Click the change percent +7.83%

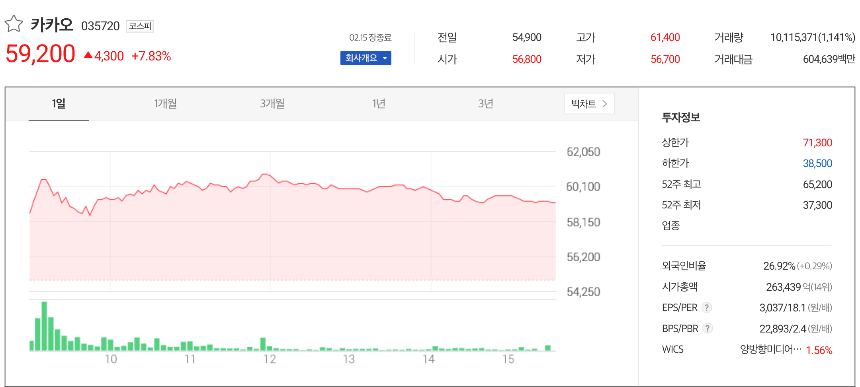[x=151, y=56]
